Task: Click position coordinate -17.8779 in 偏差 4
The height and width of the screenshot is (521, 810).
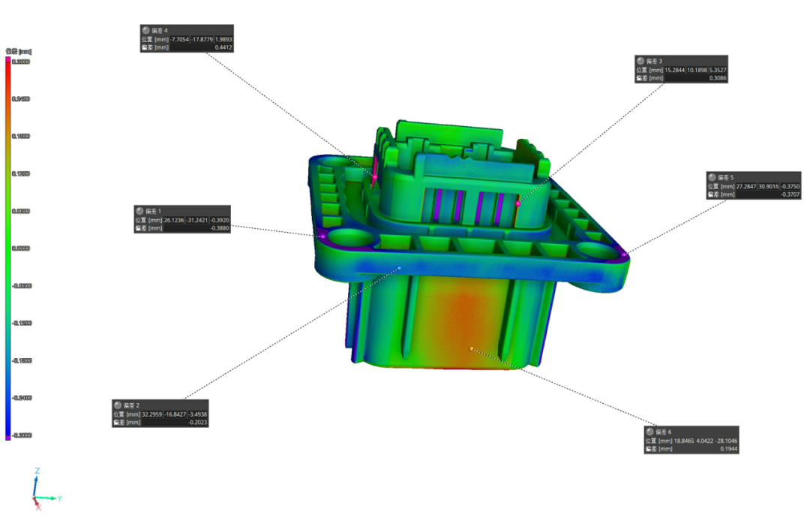Action: tap(202, 39)
